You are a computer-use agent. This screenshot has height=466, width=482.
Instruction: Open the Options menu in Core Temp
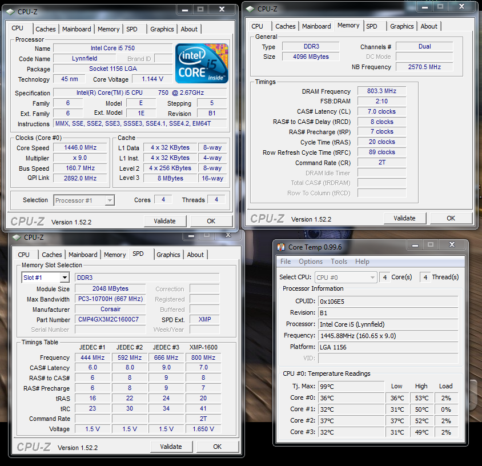coord(310,262)
